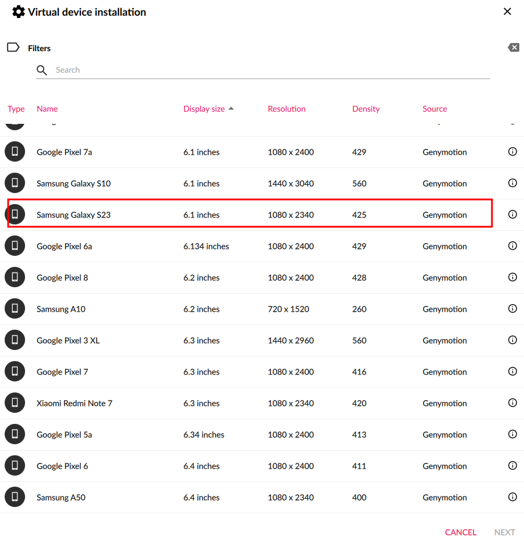Click the NEXT button
Viewport: 524px width, 539px height.
click(x=504, y=532)
